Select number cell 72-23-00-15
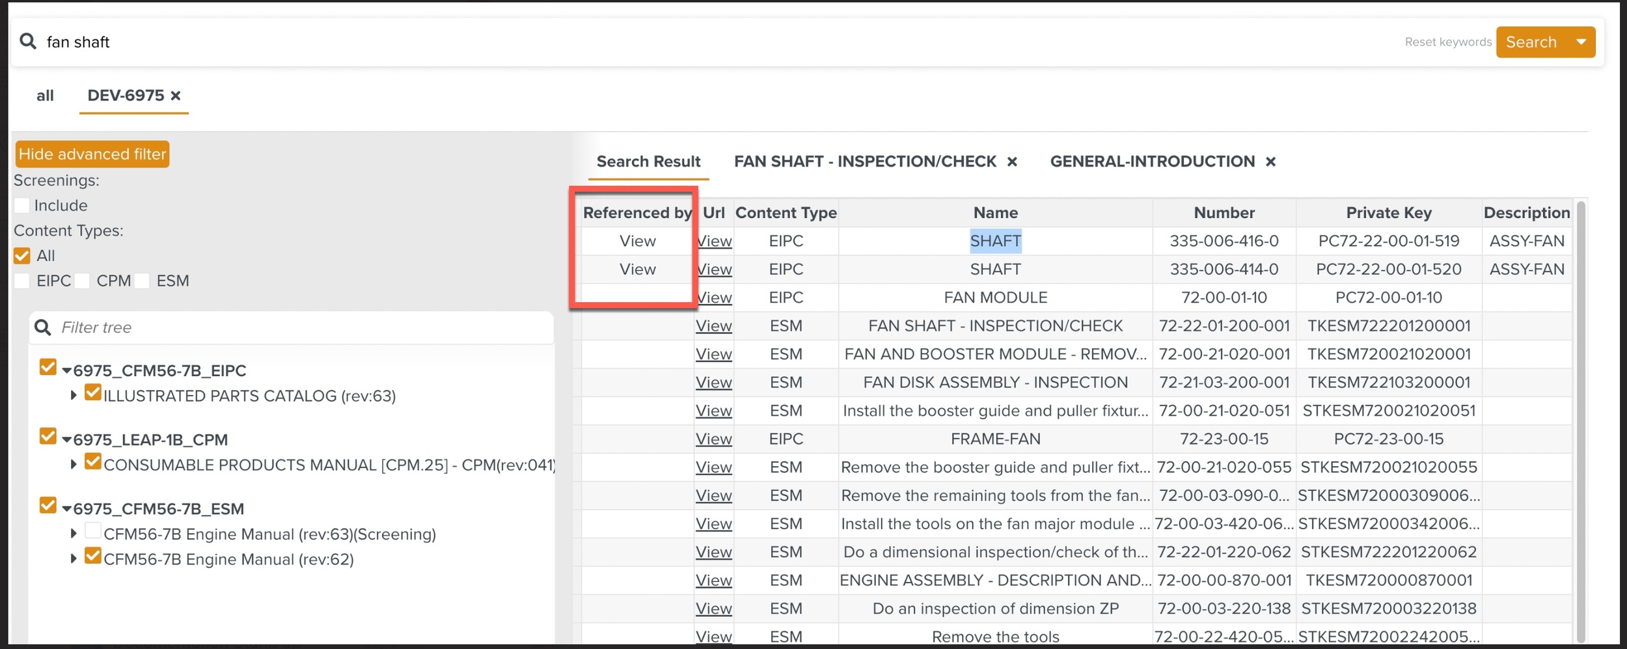Screen dimensions: 1627x649 (1224, 439)
